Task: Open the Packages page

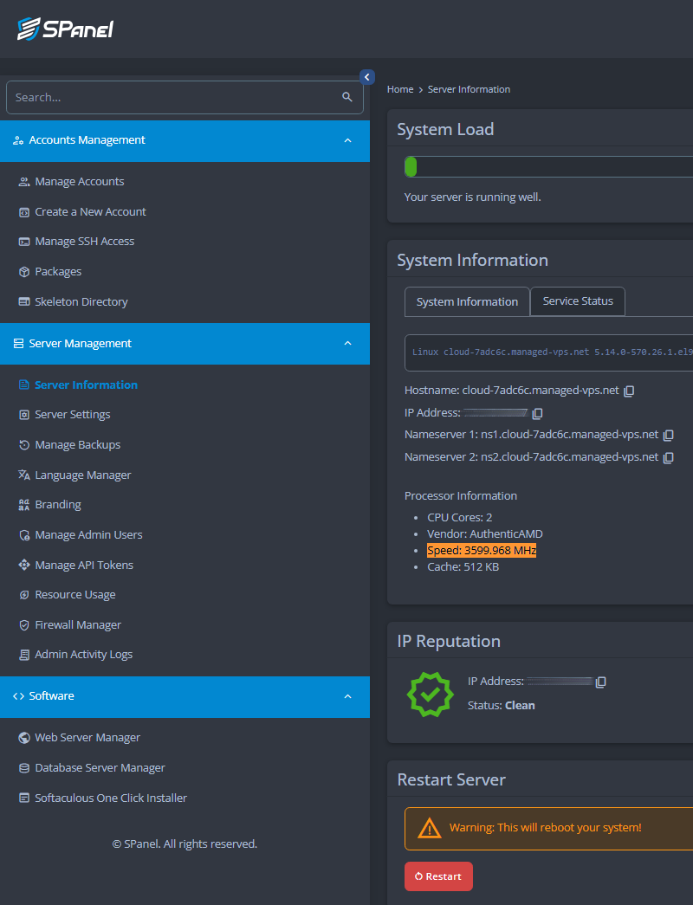Action: (58, 271)
